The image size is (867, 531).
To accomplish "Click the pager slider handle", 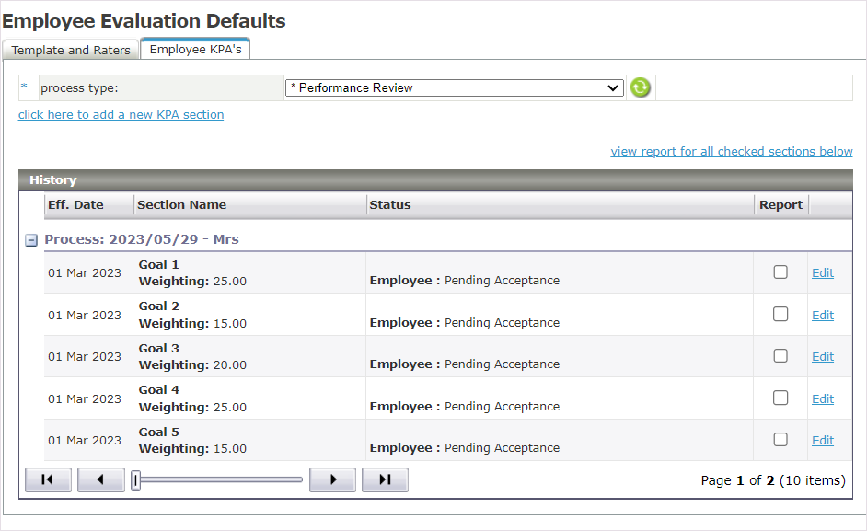I will tap(136, 479).
